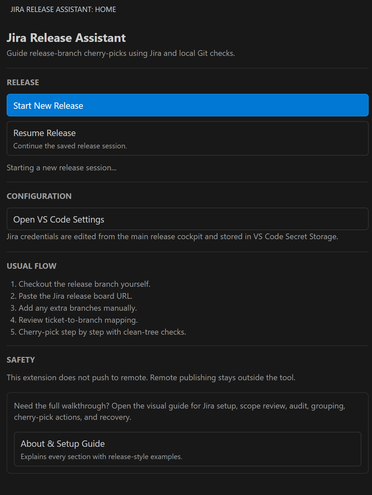372x495 pixels.
Task: Click step 'Add any extra branches manually'
Action: pos(78,308)
